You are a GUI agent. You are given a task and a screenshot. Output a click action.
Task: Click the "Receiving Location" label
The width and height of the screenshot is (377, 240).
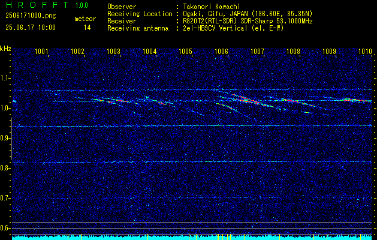[140, 14]
